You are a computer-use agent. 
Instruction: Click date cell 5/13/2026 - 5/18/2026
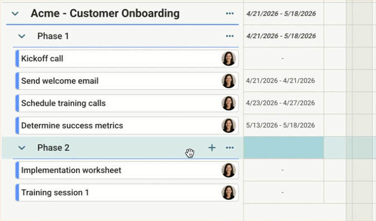click(x=284, y=125)
